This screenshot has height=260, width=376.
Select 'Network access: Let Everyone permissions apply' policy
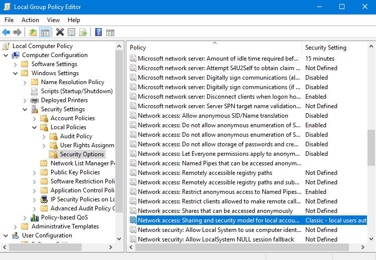[248, 154]
